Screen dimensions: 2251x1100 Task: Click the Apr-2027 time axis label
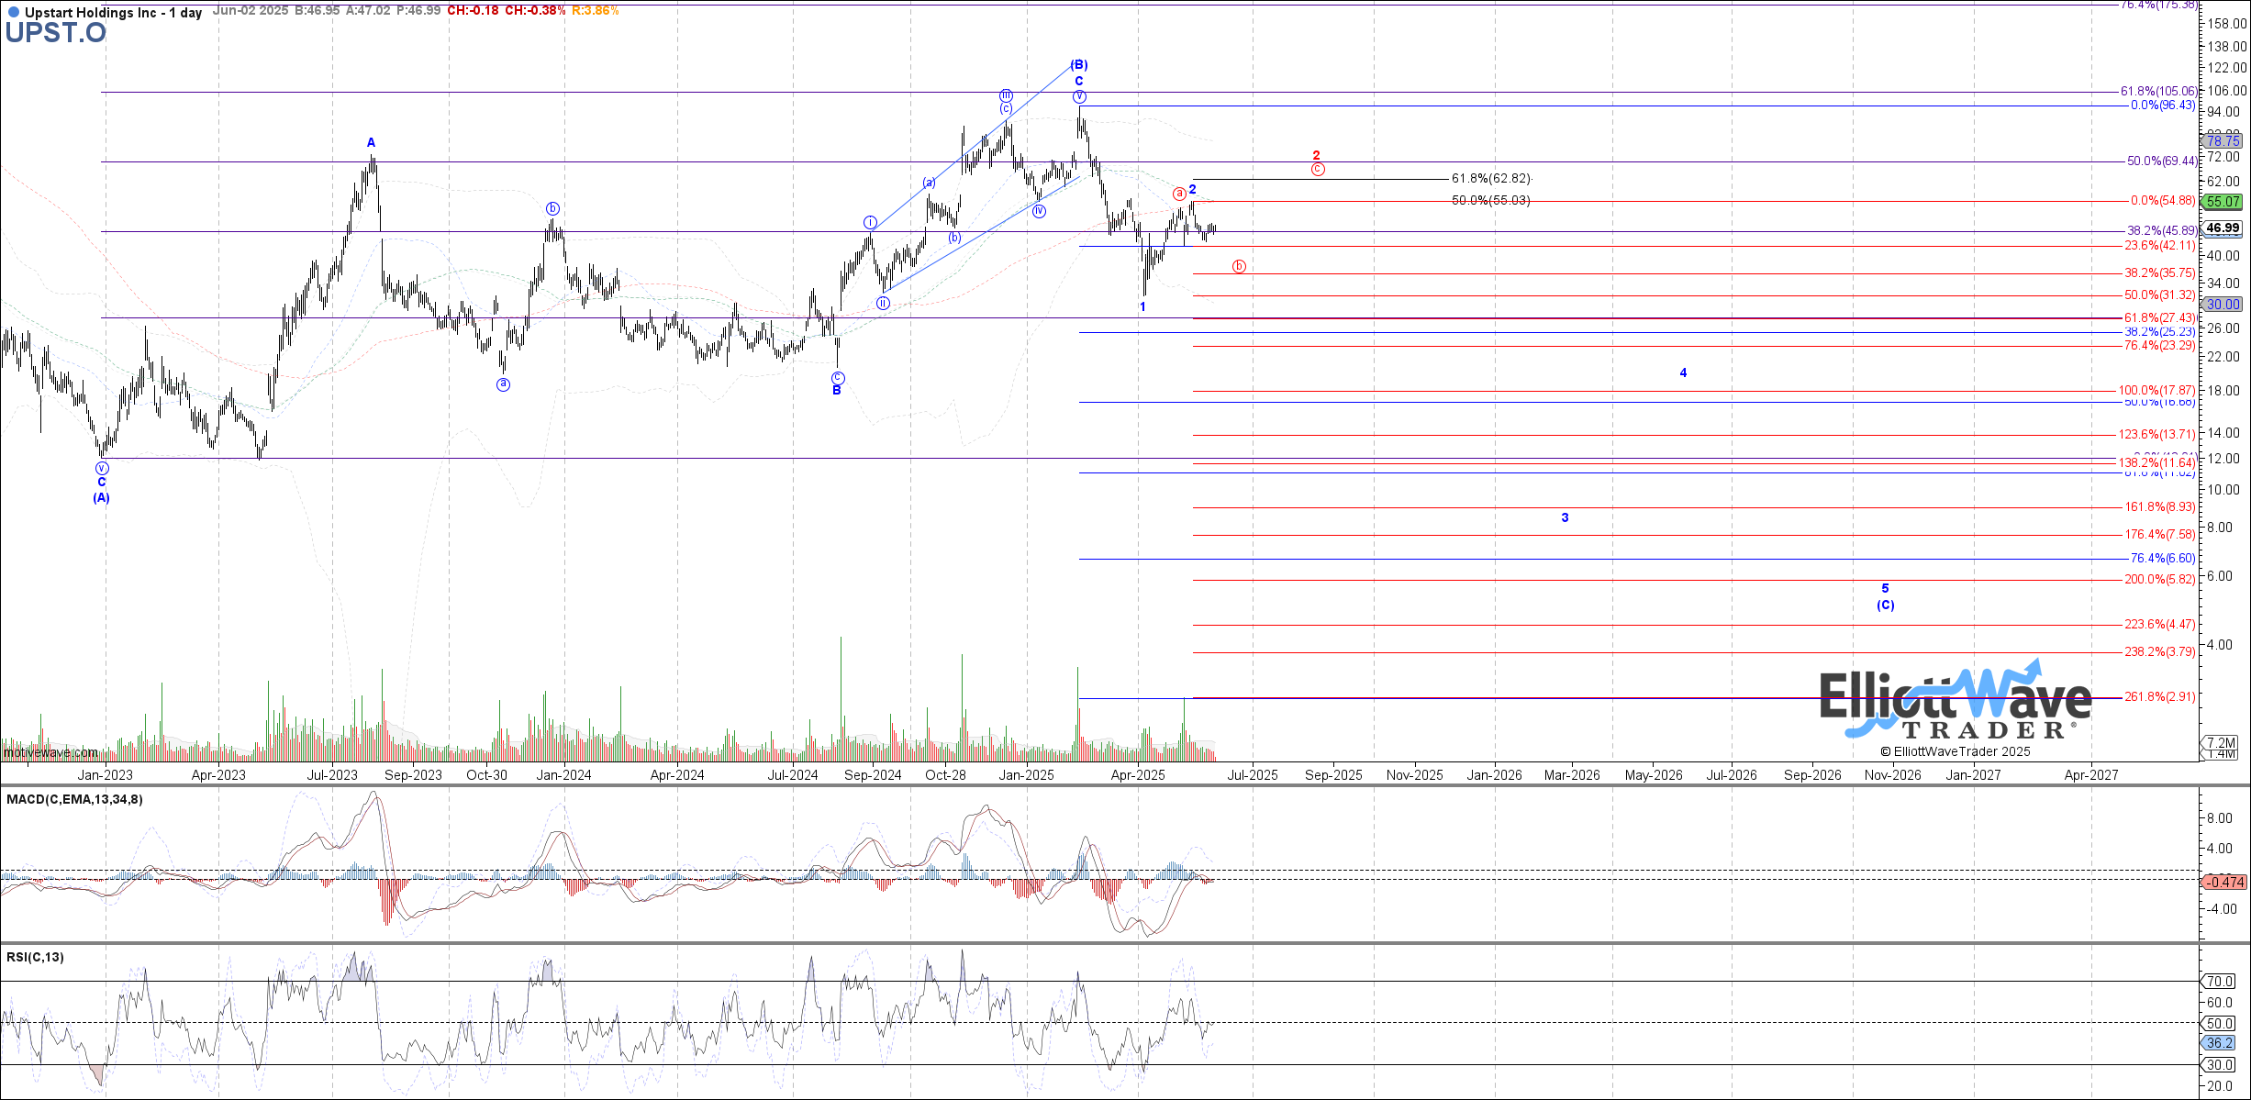[2091, 775]
